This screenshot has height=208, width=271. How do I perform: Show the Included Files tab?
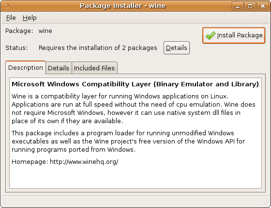94,68
